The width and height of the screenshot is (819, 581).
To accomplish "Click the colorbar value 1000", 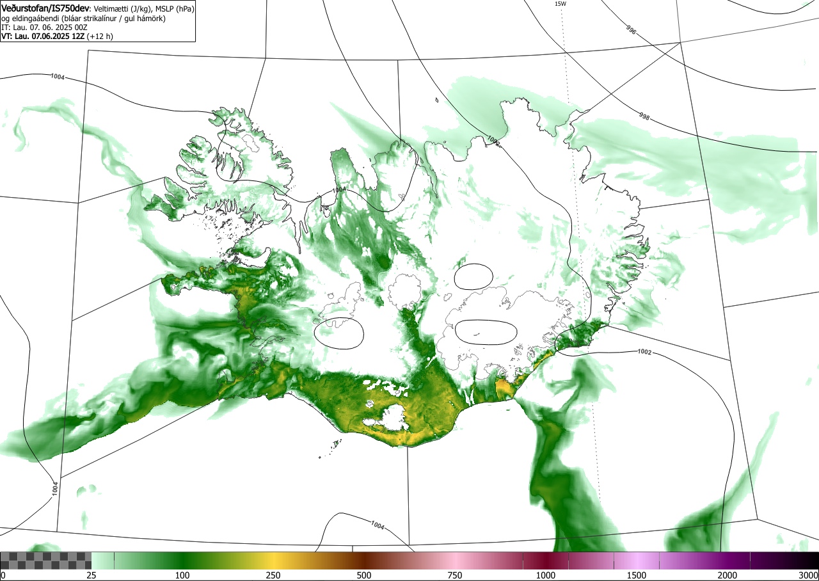I will pos(546,575).
